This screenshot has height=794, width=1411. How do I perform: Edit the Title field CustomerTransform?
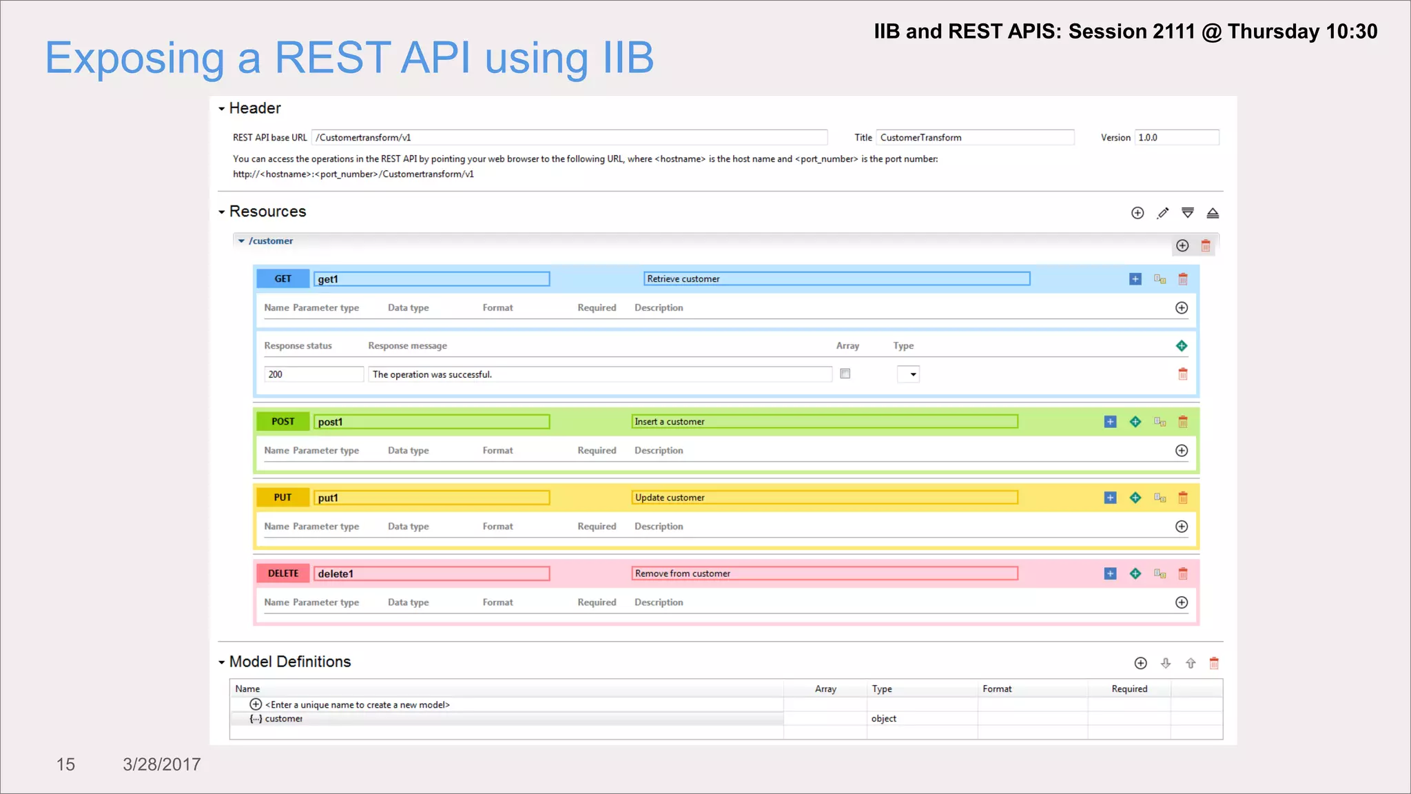pos(975,138)
